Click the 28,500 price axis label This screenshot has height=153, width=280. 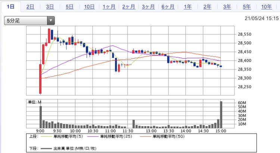pyautogui.click(x=245, y=43)
